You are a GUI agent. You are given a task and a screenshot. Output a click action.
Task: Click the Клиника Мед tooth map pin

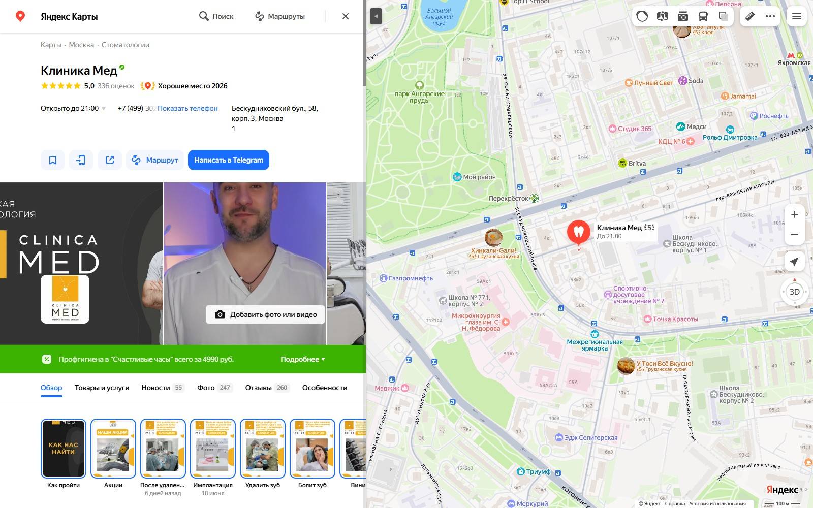point(578,233)
